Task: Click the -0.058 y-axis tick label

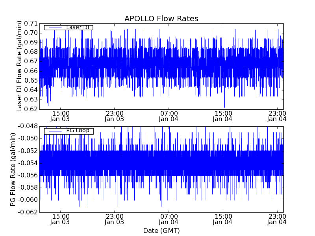Action: (x=28, y=188)
